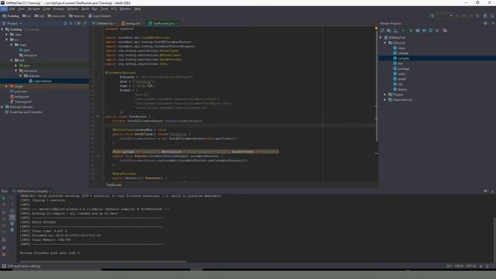Collapse the Training project root node
The height and width of the screenshot is (279, 496).
(x=2, y=29)
